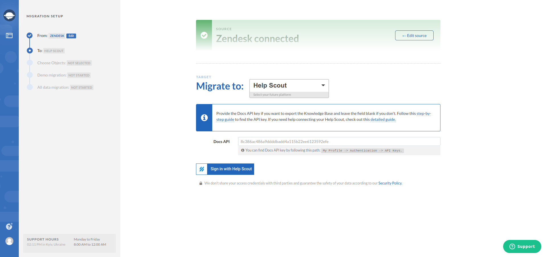Click the completed From step check icon
The image size is (547, 257).
point(30,36)
